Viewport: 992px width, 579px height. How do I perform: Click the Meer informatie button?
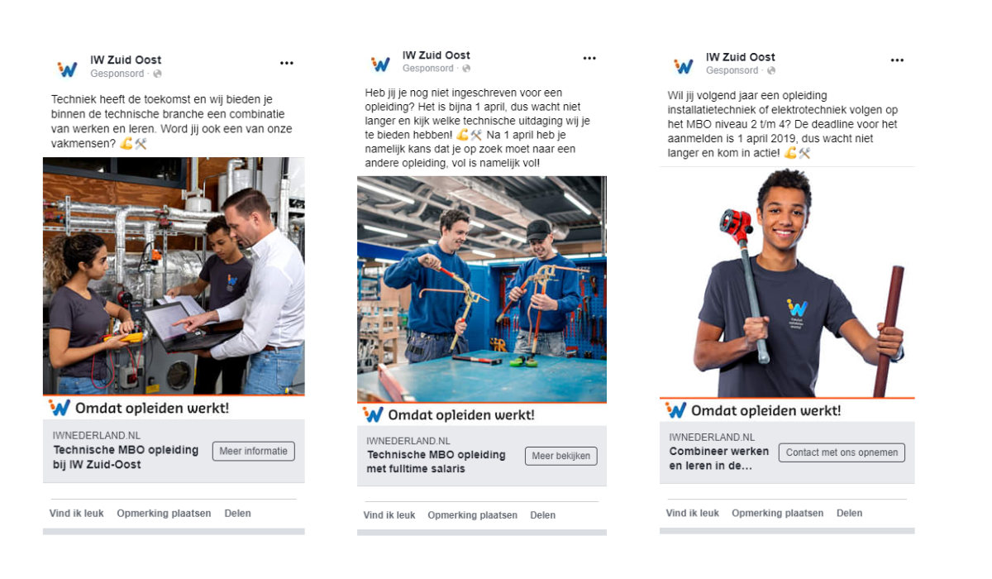[x=254, y=451]
